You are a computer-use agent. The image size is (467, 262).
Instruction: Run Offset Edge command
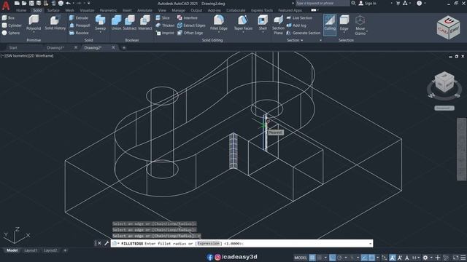[x=190, y=33]
